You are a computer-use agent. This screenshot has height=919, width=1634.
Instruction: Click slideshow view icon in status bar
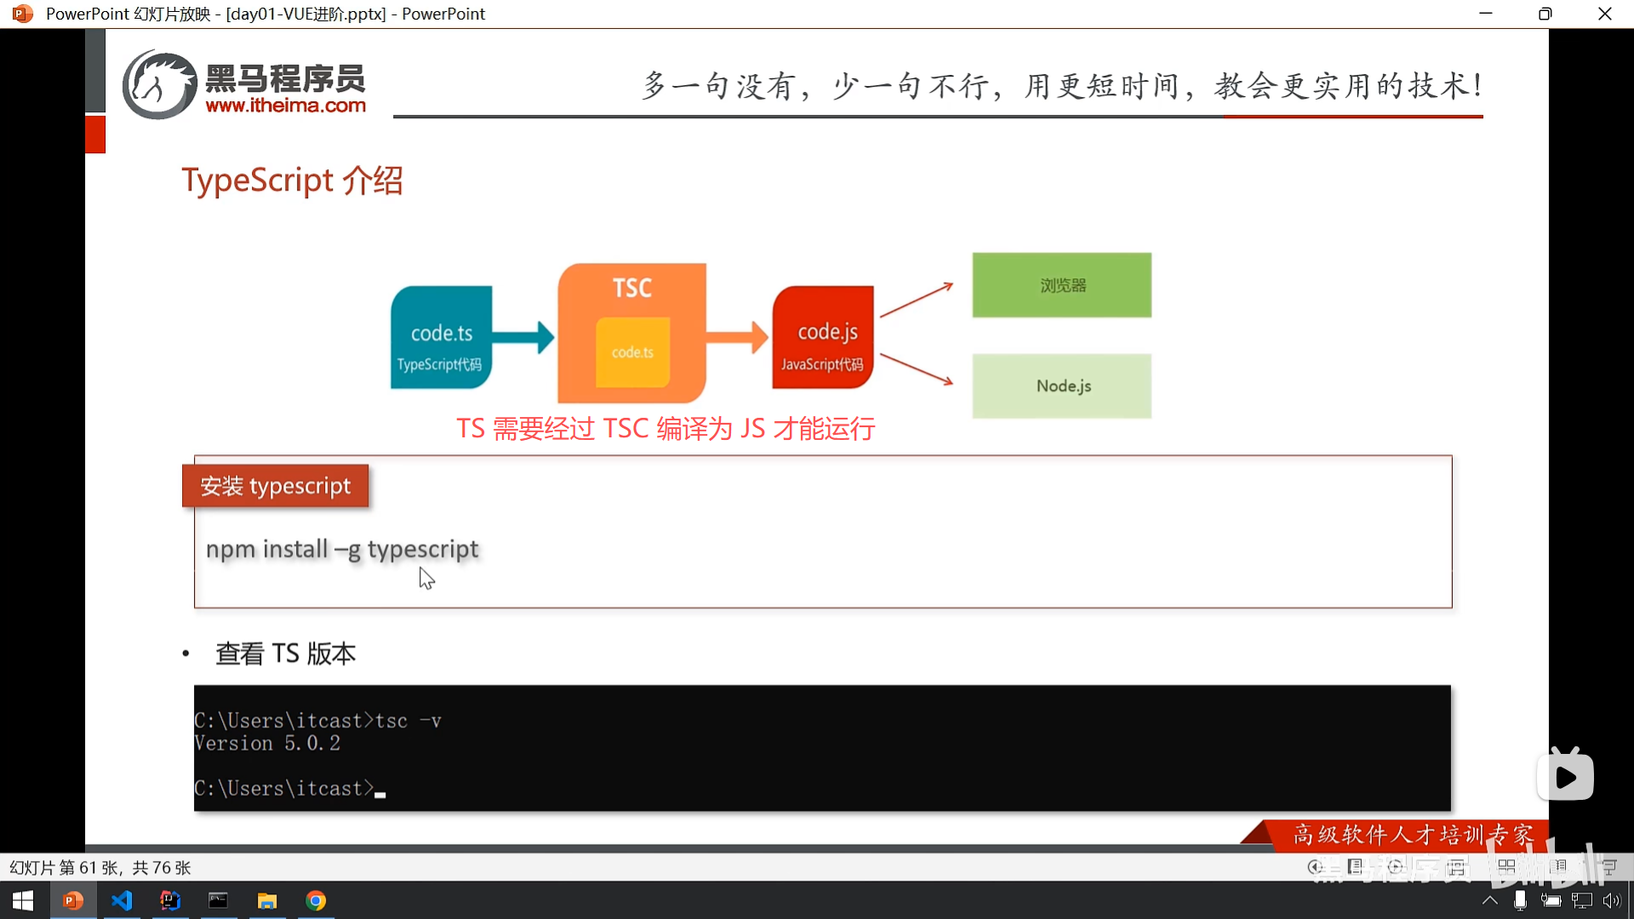pos(1609,867)
